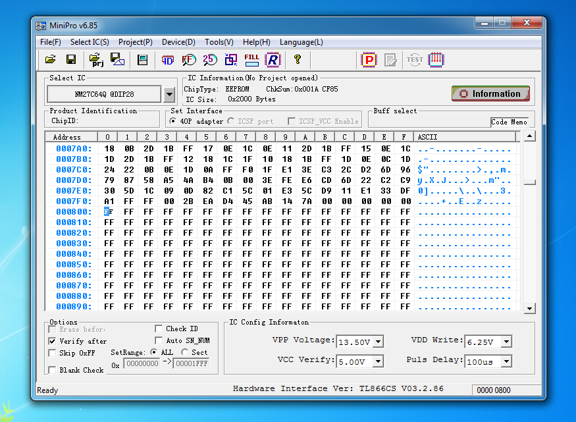This screenshot has width=576, height=422.
Task: Open the Tools(V) menu
Action: (219, 42)
